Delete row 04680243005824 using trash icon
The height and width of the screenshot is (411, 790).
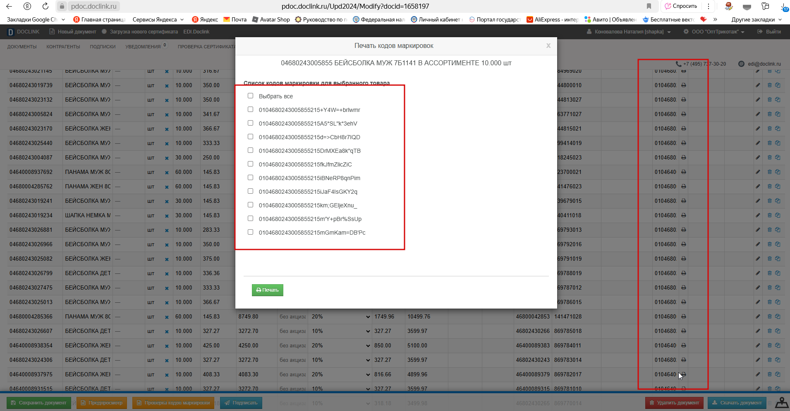tap(770, 114)
